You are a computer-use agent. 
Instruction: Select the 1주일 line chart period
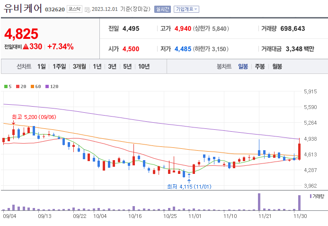click(x=59, y=67)
